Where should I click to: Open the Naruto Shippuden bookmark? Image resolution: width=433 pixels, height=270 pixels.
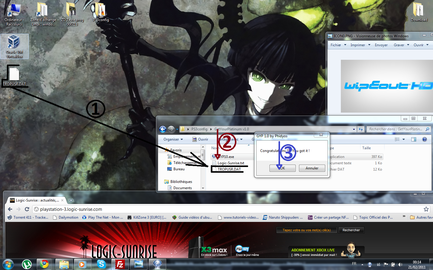coord(283,217)
